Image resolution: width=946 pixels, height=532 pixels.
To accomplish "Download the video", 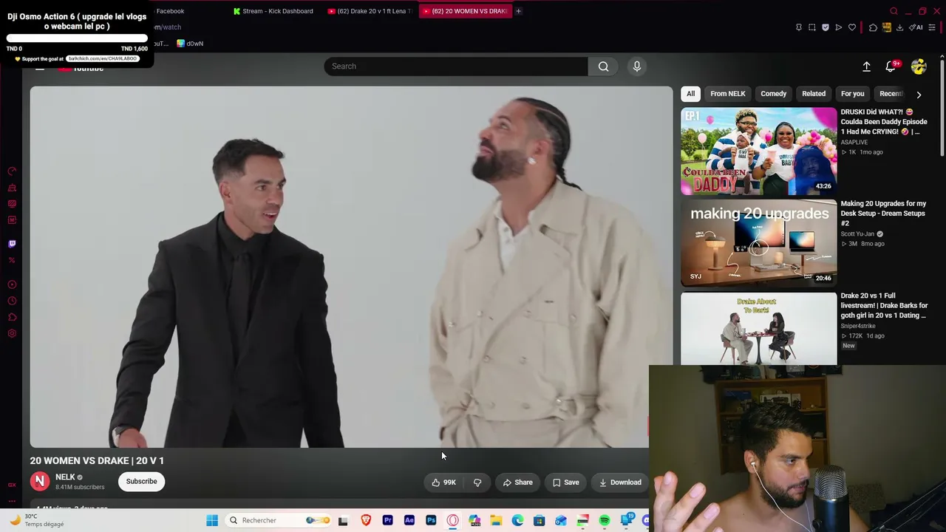I will [x=620, y=482].
